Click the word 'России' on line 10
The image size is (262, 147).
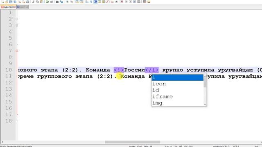[134, 70]
